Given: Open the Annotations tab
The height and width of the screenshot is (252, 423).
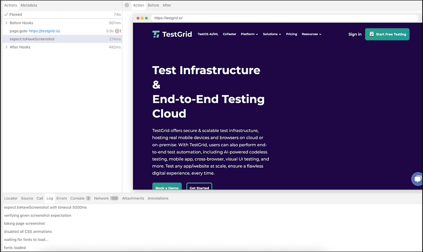Looking at the screenshot, I should 158,198.
